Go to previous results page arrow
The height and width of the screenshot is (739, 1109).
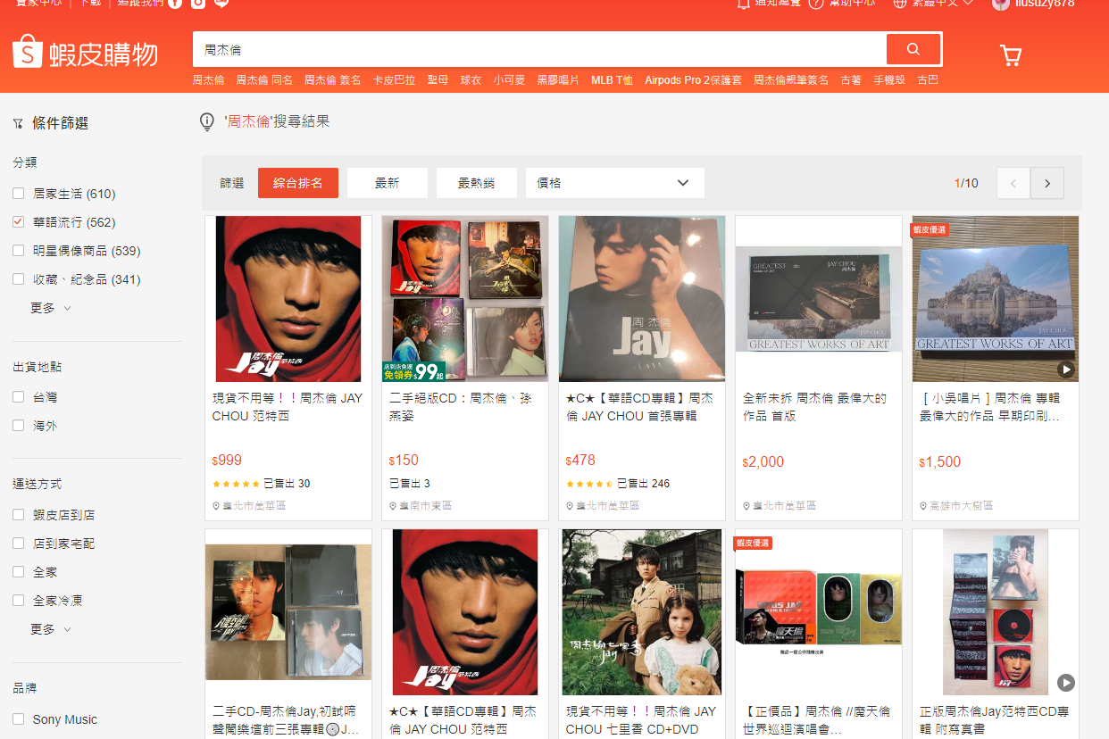[x=1013, y=183]
